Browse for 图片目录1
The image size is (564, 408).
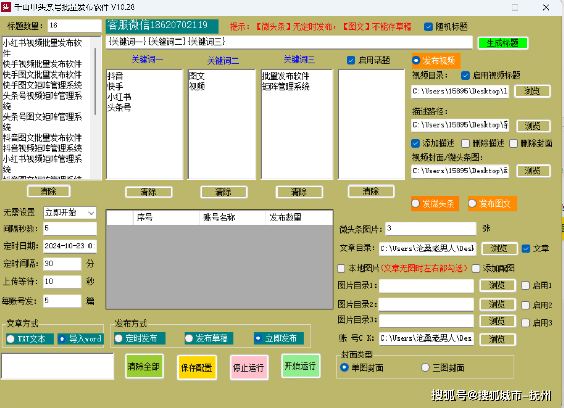click(498, 286)
